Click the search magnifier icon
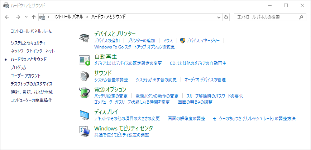The height and width of the screenshot is (150, 311). [x=301, y=17]
